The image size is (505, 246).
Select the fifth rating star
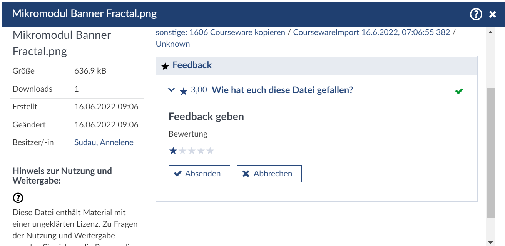coord(210,151)
